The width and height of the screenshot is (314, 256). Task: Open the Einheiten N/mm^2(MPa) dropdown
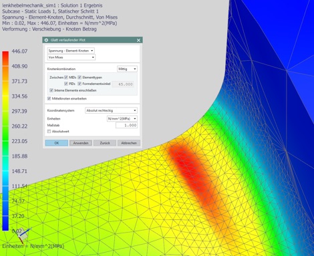coord(122,118)
